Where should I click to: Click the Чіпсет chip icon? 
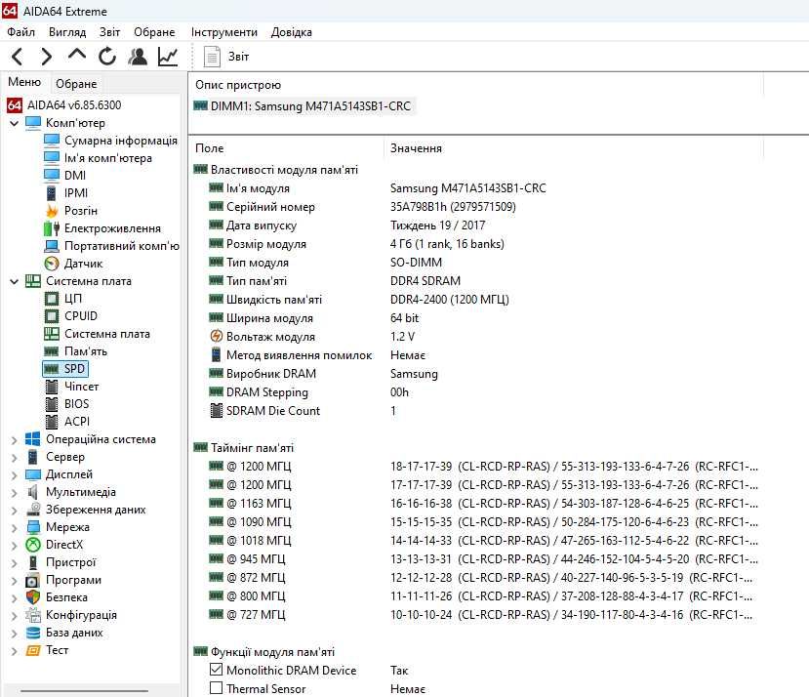coord(52,387)
